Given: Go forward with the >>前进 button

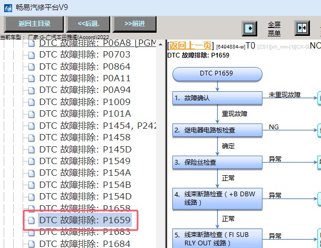Looking at the screenshot, I should coord(134,24).
